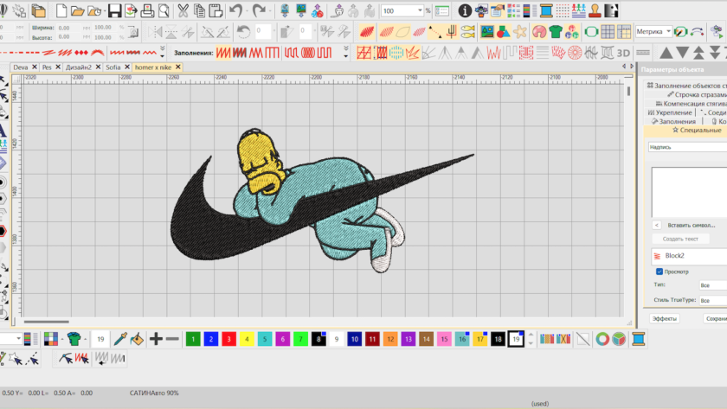Select the green T-shirt product icon
Image resolution: width=727 pixels, height=409 pixels.
[x=556, y=31]
